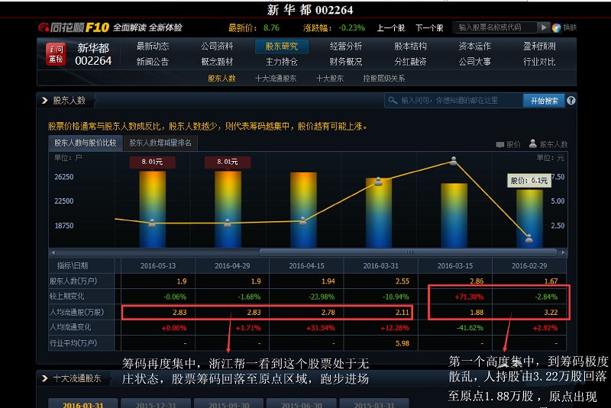Expand the 十大流通股东 section header arrow

44,378
